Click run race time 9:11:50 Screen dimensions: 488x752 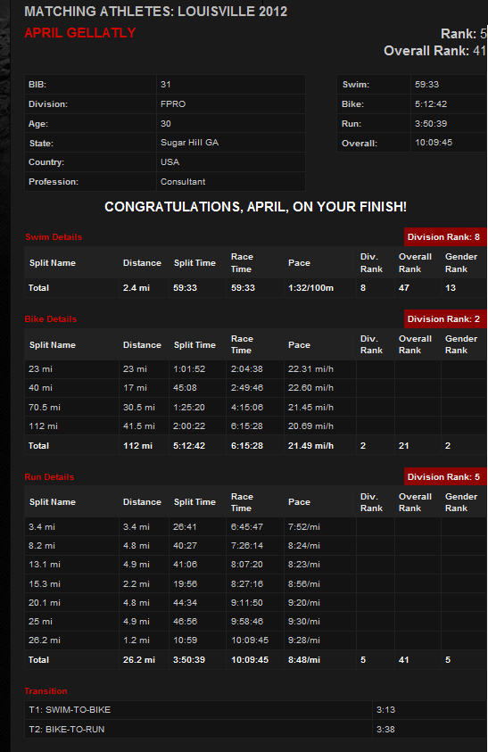click(x=246, y=602)
